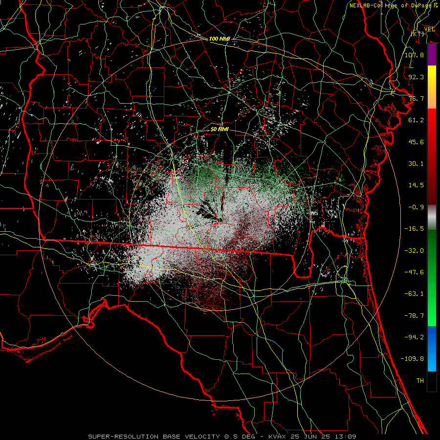Click the 61.2 velocity scale value
The image size is (440, 440).
pyautogui.click(x=416, y=120)
